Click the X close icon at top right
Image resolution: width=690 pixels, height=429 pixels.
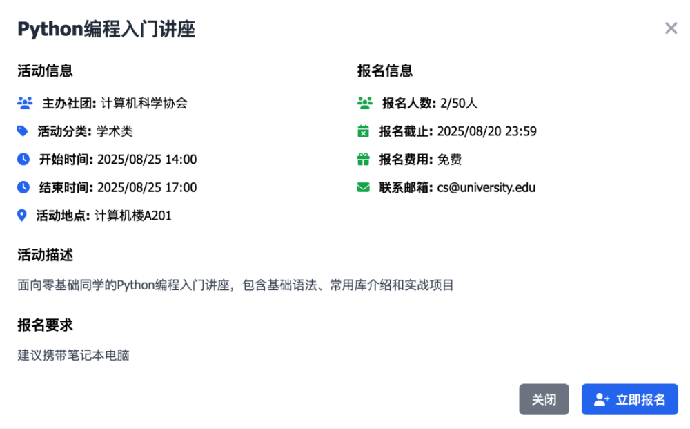click(671, 28)
